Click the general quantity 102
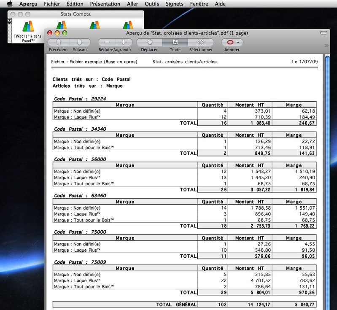 tap(222, 305)
